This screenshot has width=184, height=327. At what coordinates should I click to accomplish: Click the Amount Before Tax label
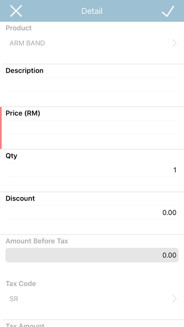[37, 241]
